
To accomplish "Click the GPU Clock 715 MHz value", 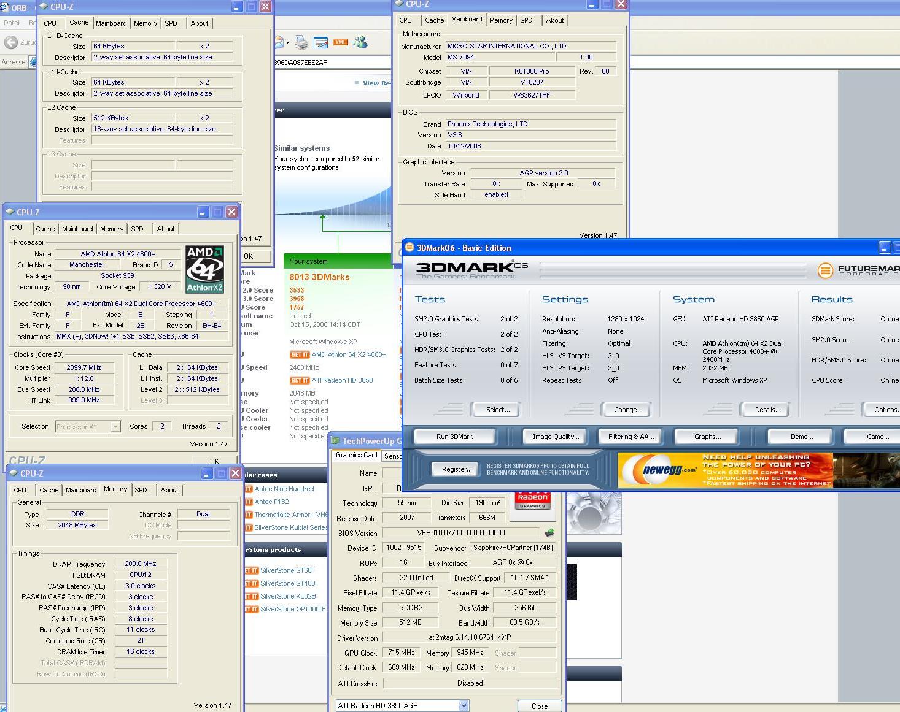I will coord(402,653).
